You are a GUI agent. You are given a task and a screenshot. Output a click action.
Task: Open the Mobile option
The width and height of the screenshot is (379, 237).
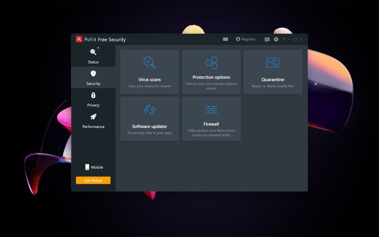[94, 167]
